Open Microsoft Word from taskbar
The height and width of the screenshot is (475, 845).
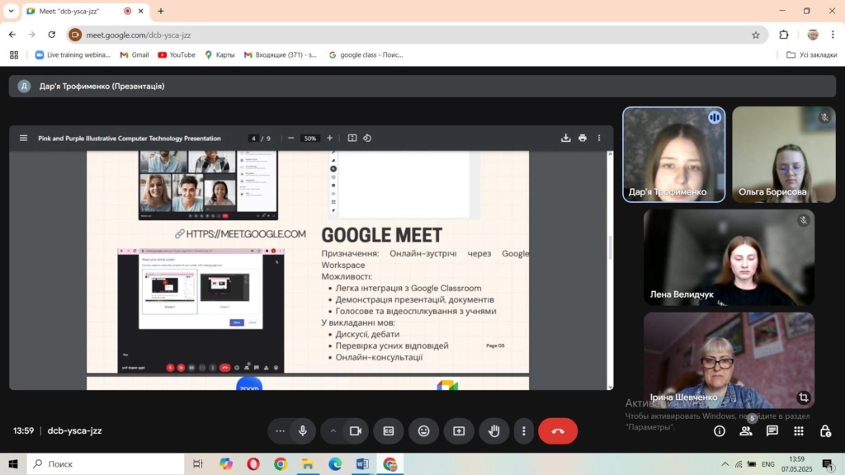coord(362,463)
